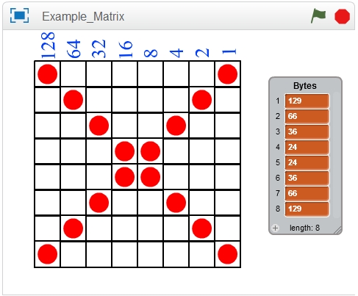Click the Example_Matrix project title

pos(83,17)
